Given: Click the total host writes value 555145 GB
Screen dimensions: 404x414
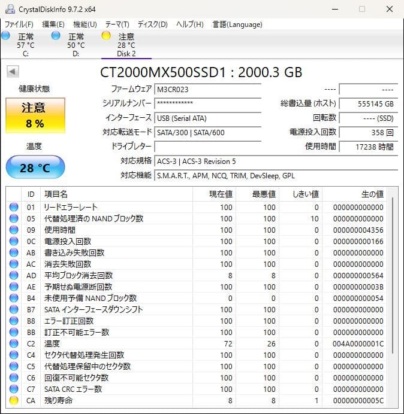Looking at the screenshot, I should tap(368, 103).
